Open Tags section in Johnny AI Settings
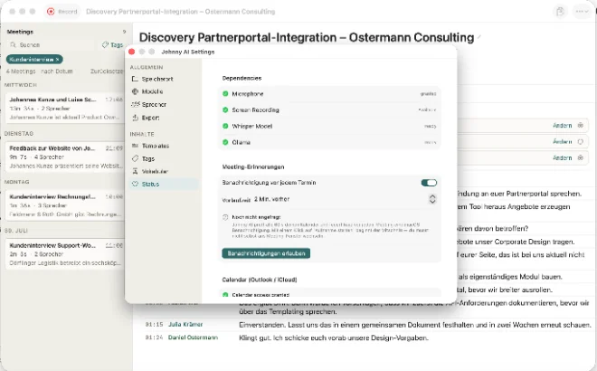 pos(164,158)
